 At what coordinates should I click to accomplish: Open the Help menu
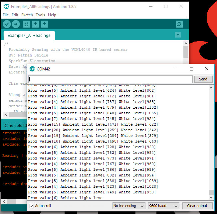(x=52, y=15)
